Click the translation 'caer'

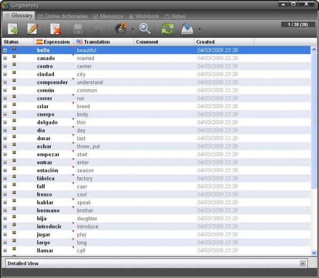82,186
